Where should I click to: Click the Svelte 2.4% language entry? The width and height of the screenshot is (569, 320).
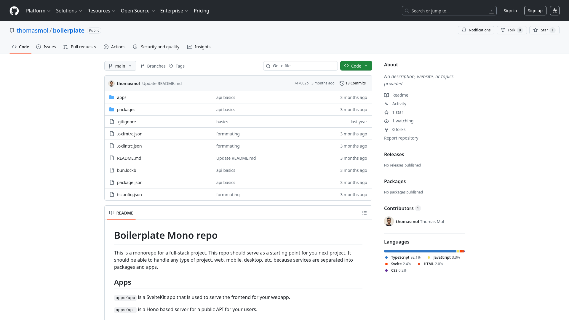click(397, 264)
